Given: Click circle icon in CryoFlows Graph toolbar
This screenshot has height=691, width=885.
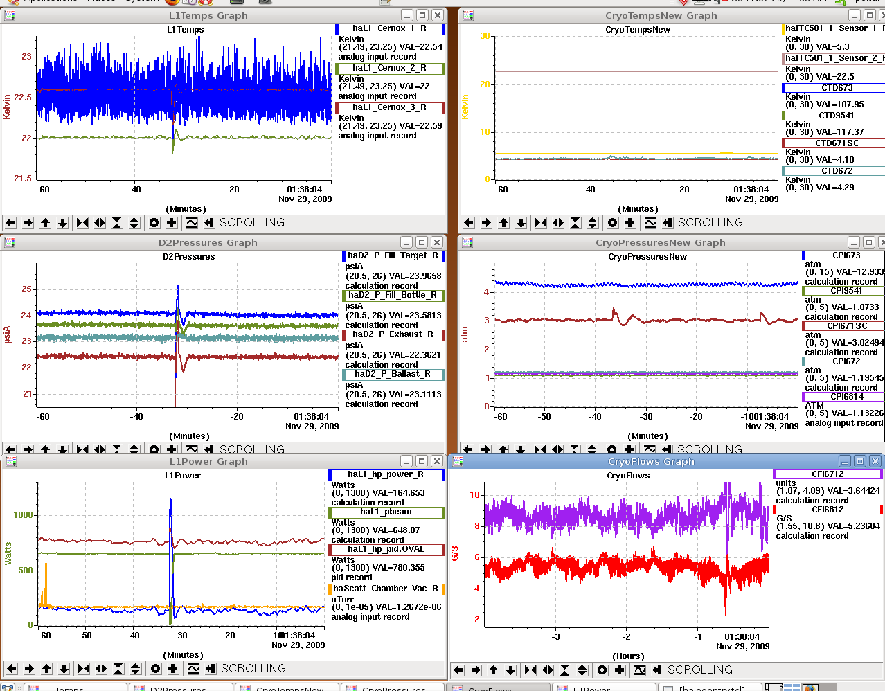Looking at the screenshot, I should (x=602, y=670).
